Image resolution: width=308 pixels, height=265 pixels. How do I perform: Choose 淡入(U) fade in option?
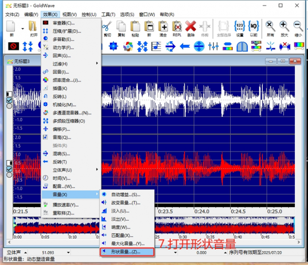point(127,211)
